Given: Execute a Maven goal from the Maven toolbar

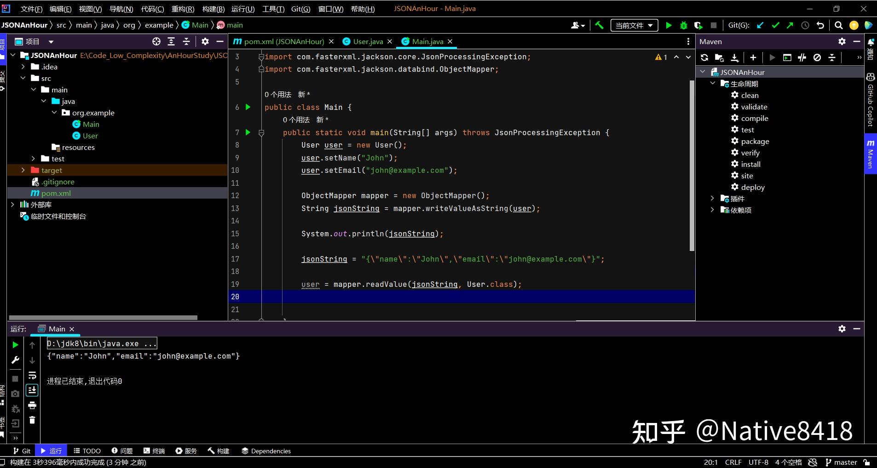Looking at the screenshot, I should pos(772,57).
